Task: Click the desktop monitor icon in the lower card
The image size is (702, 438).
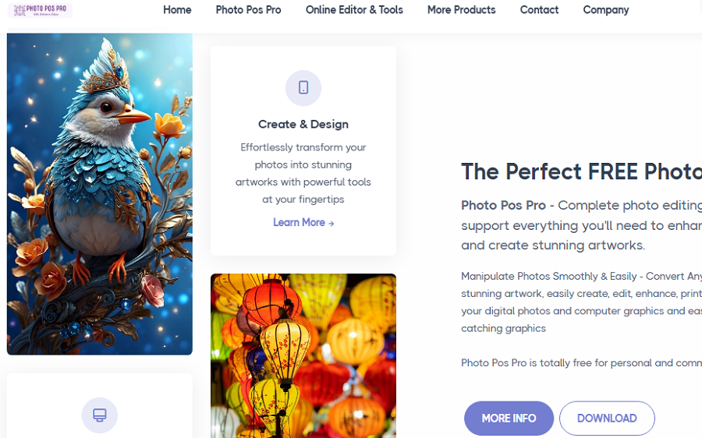Action: pyautogui.click(x=99, y=415)
